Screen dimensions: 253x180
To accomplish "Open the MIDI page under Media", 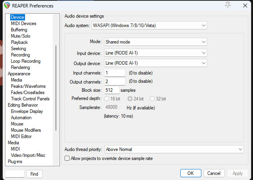I will [x=15, y=149].
